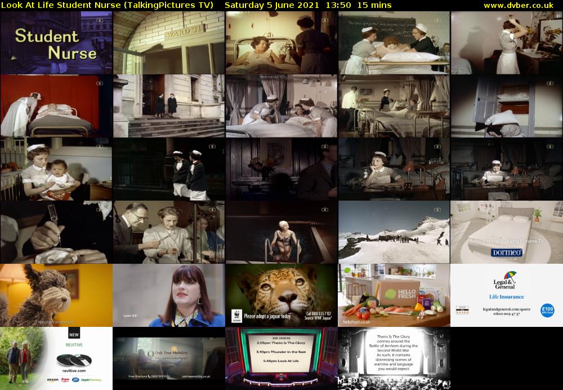Click the '2.05pm Theirs Is The Glory' listing

pos(281,343)
